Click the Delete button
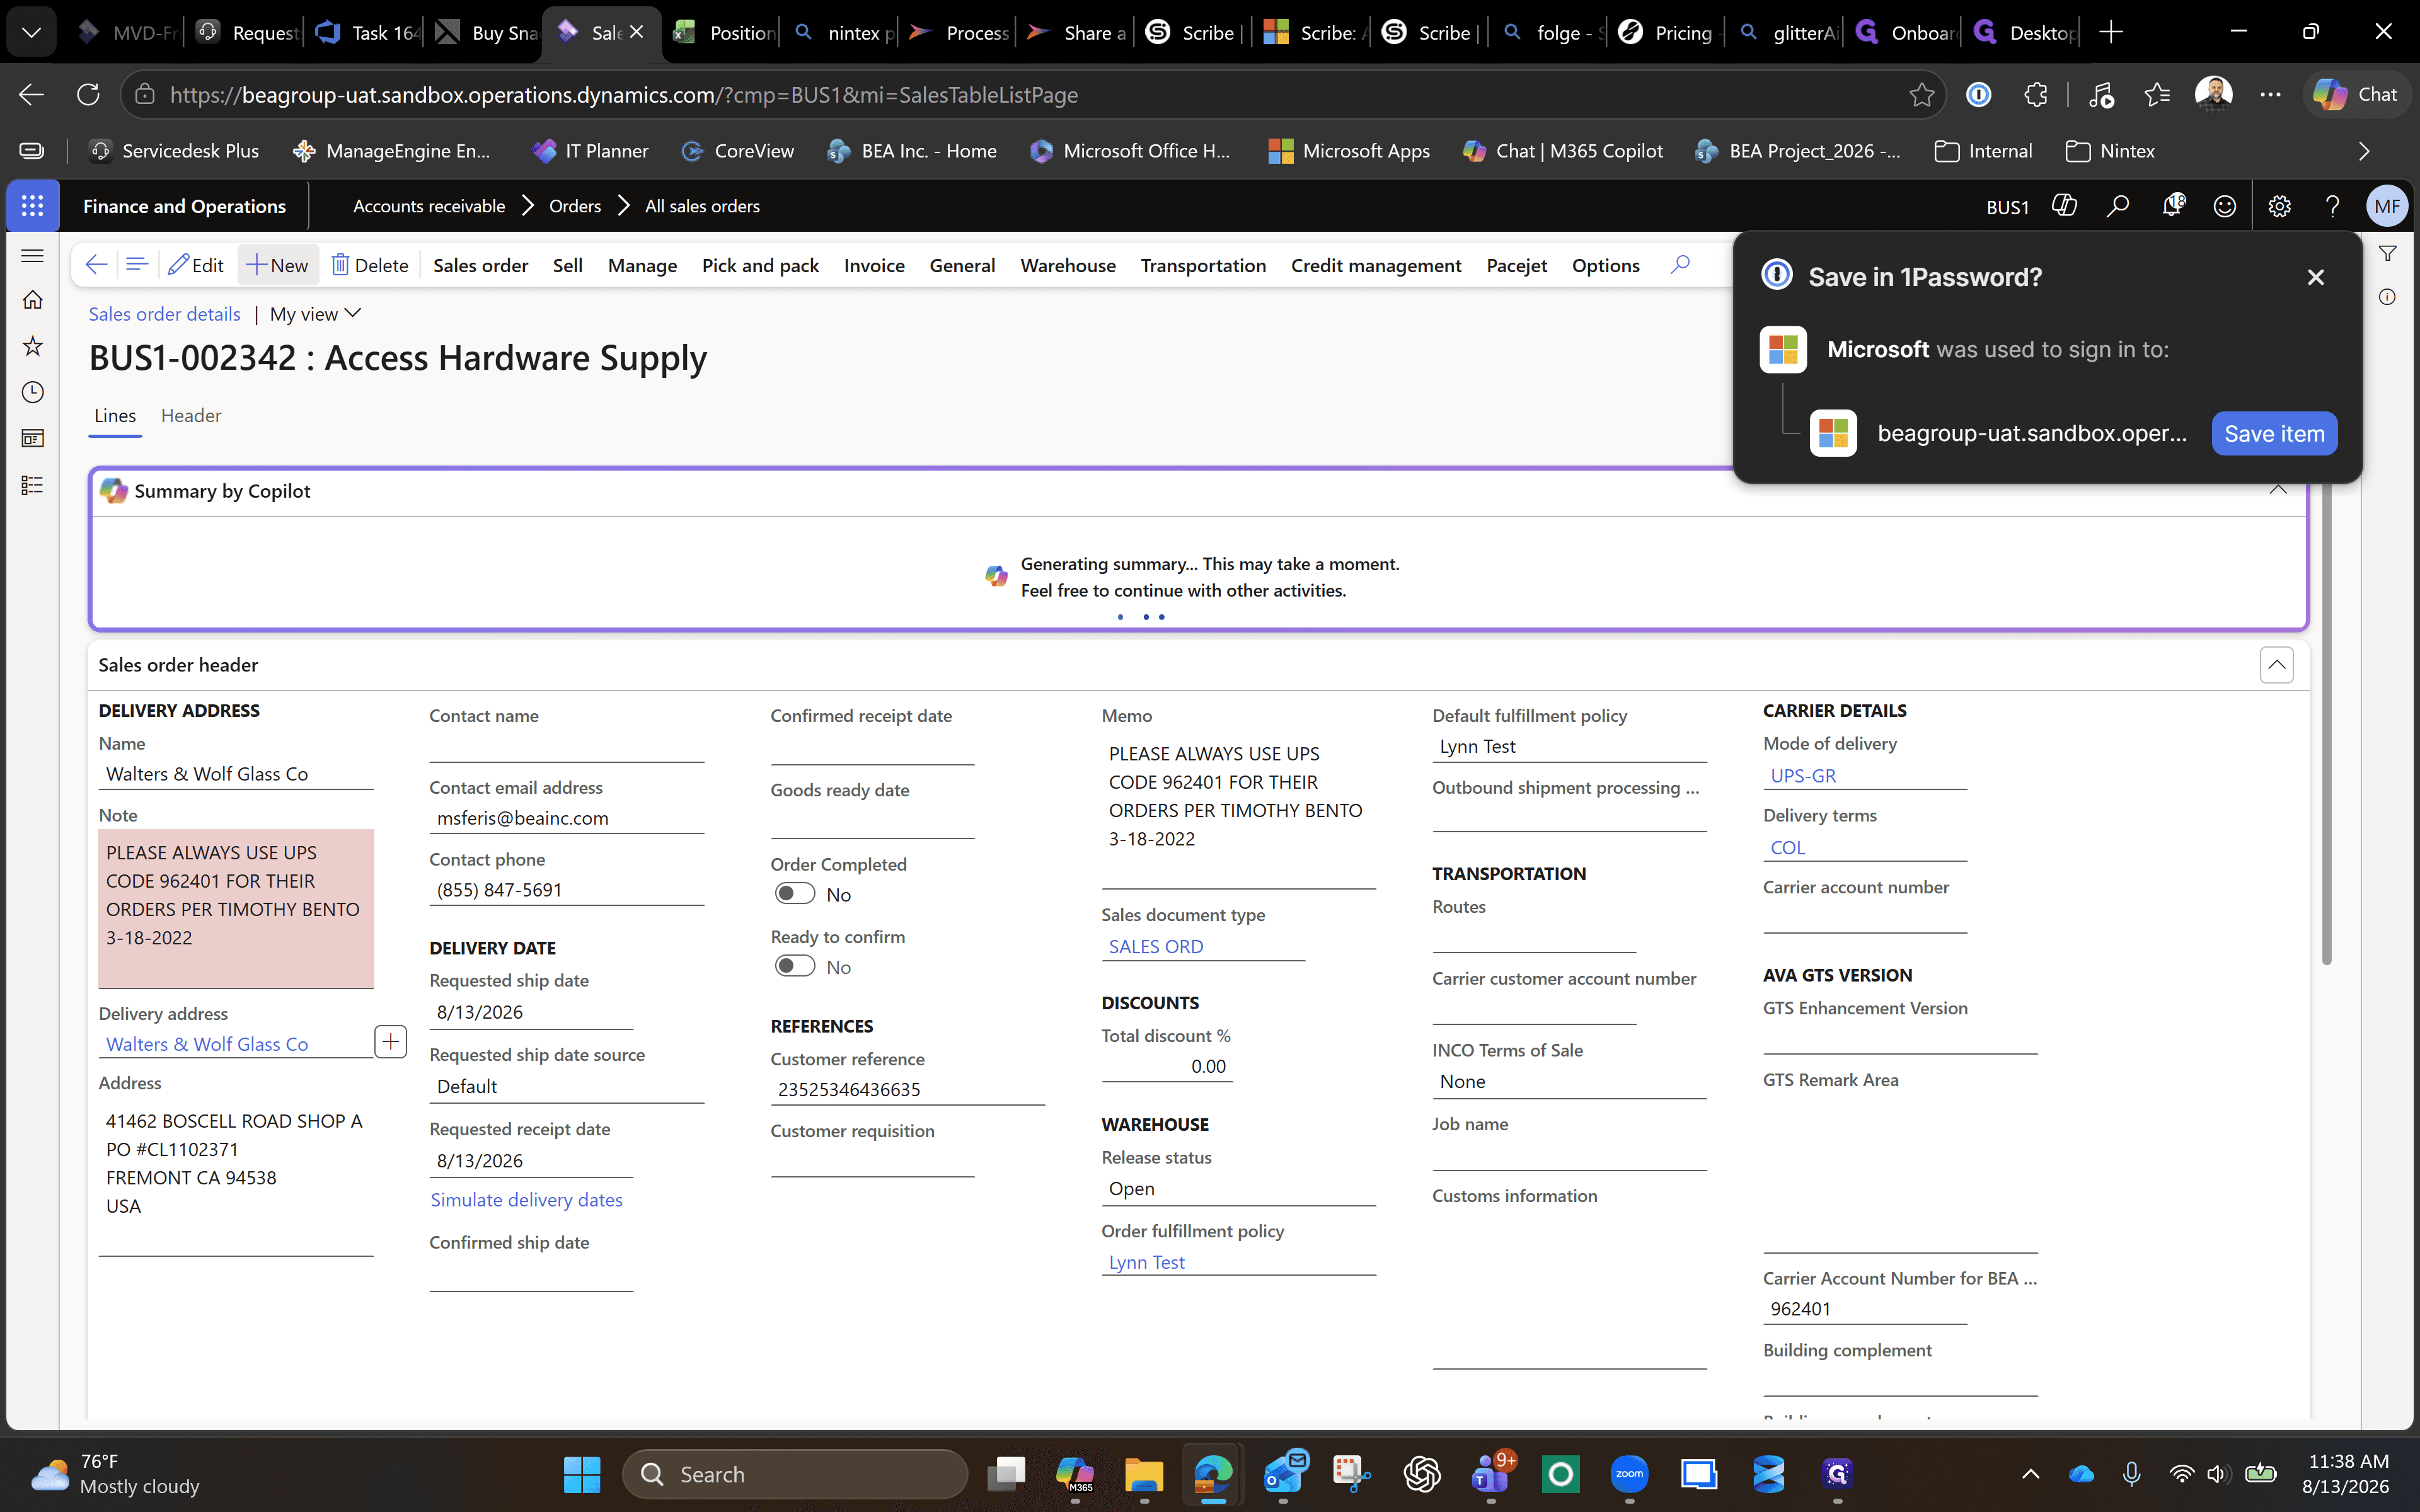Viewport: 2420px width, 1512px height. click(370, 265)
